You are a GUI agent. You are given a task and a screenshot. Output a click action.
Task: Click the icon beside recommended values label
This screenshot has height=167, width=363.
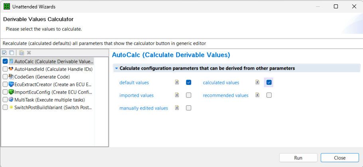click(x=258, y=95)
